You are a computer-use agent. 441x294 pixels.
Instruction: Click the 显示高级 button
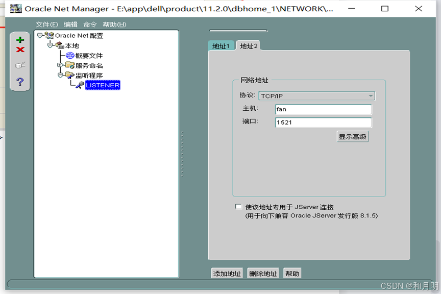point(353,137)
